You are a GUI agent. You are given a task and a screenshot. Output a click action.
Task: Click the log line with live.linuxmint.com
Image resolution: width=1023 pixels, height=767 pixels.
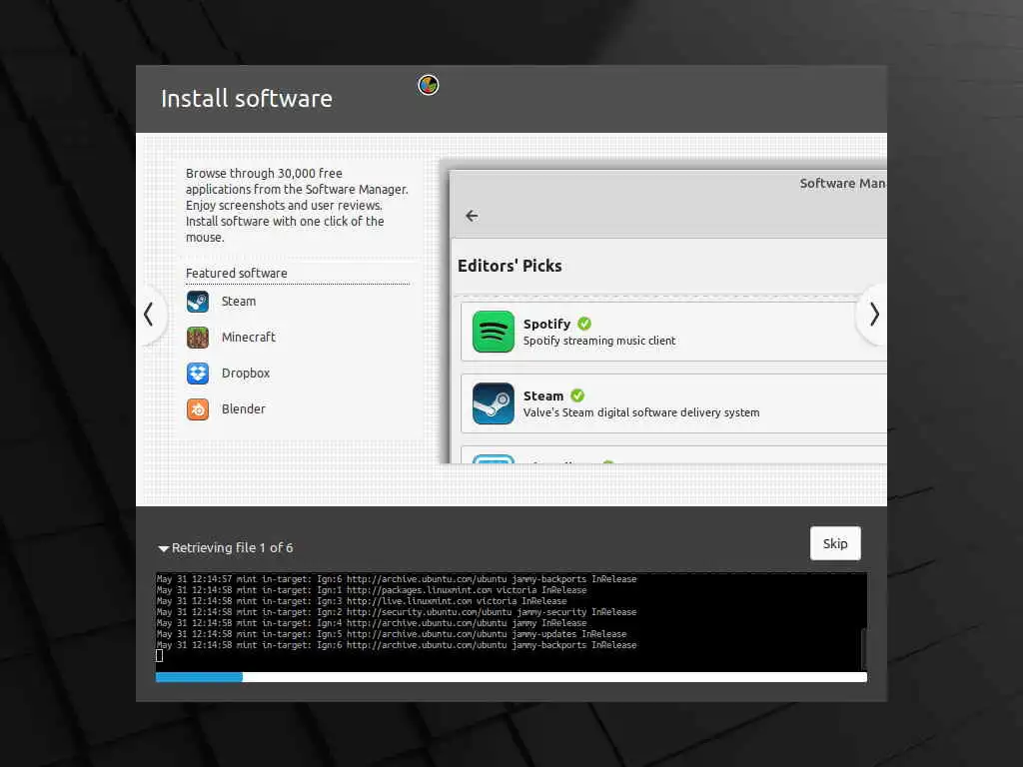[x=362, y=601]
